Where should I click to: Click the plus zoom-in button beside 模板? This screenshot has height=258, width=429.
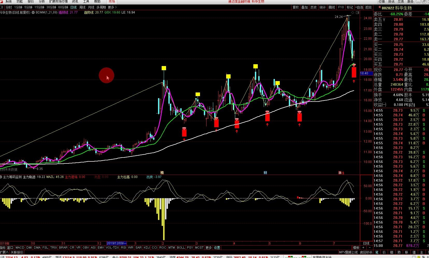[363, 248]
